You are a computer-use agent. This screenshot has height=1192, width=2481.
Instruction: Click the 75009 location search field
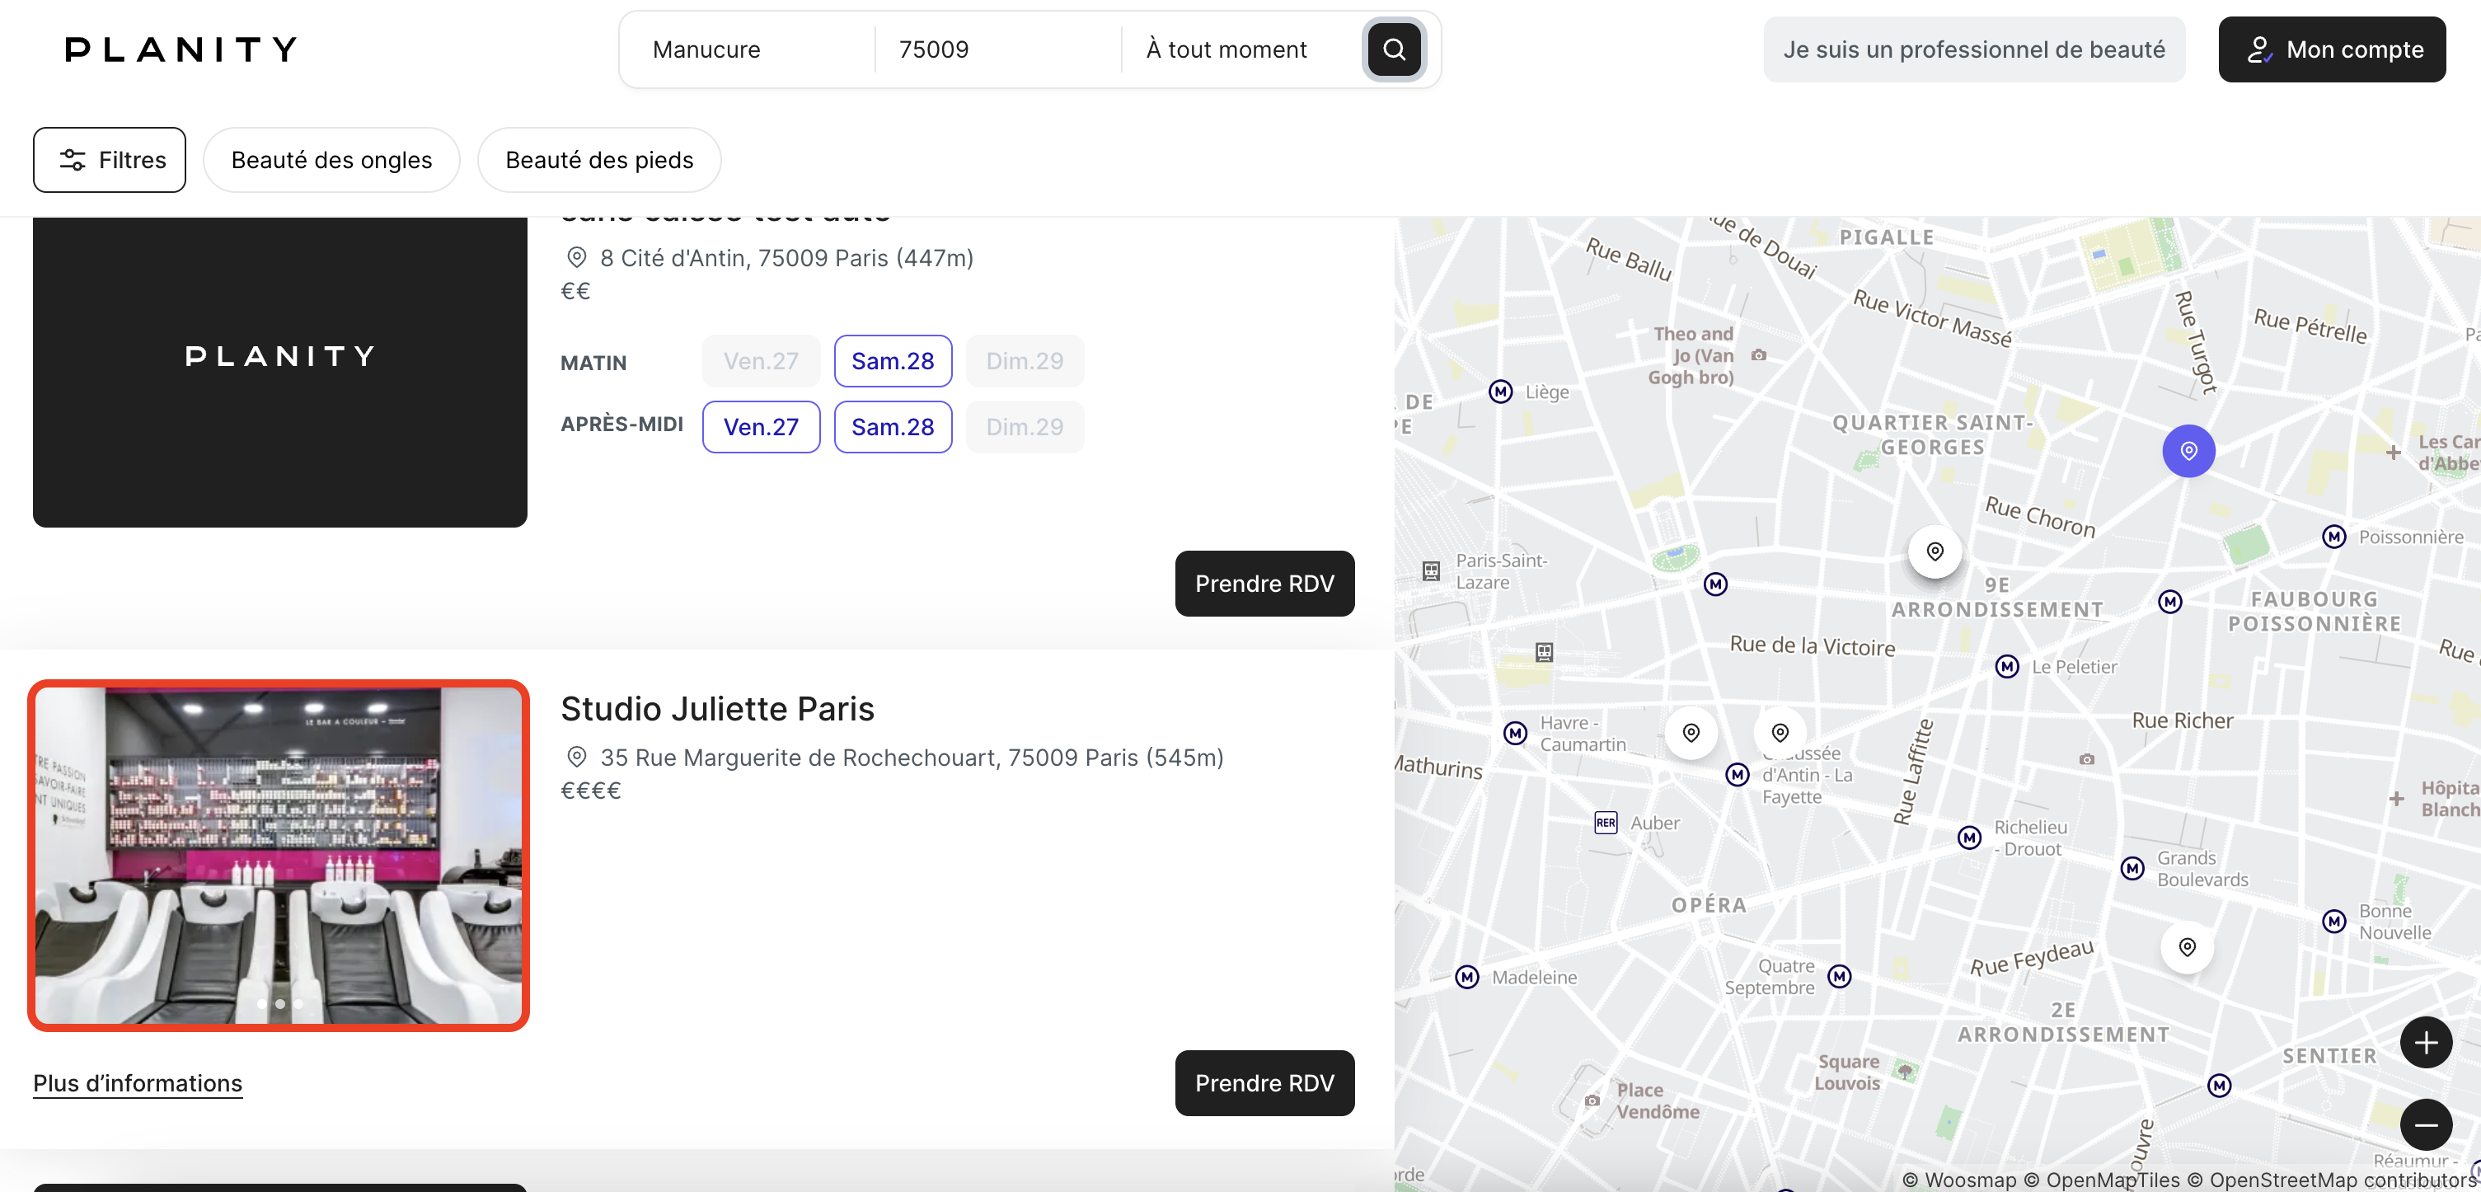click(x=998, y=49)
